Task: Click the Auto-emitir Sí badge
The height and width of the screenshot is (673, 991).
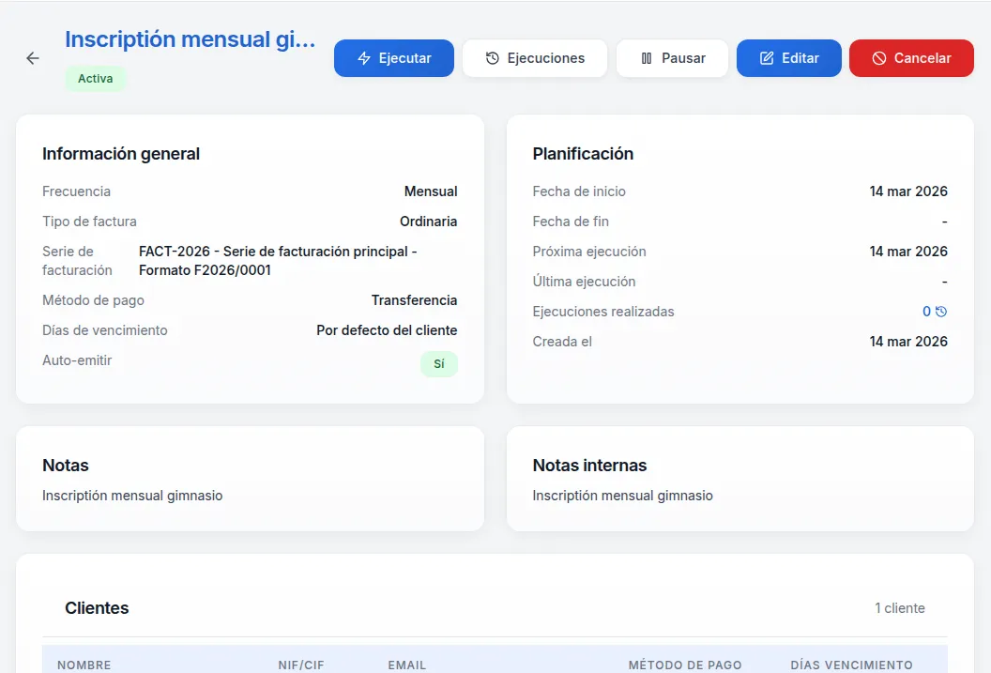Action: pos(438,364)
